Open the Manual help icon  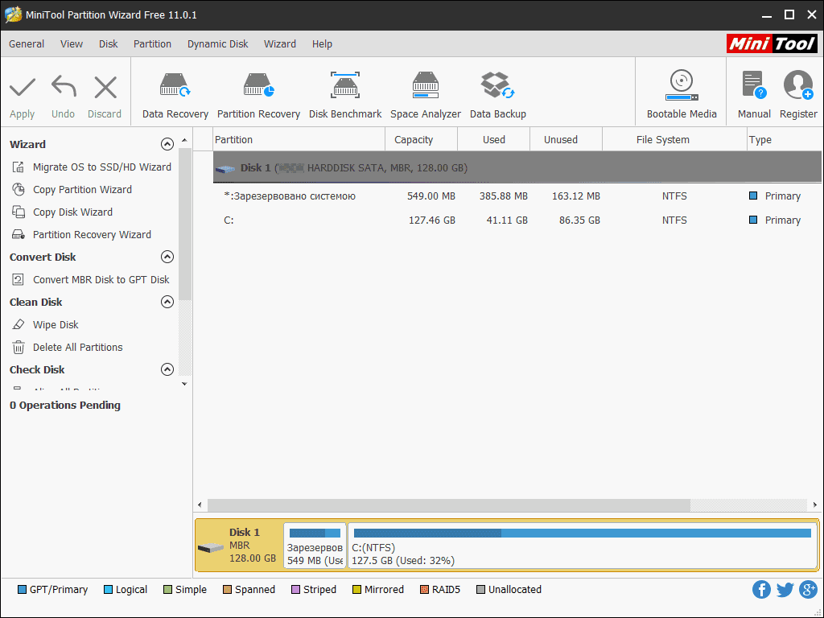[x=754, y=85]
